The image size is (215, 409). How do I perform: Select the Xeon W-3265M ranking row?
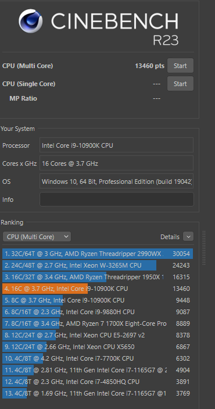98,265
